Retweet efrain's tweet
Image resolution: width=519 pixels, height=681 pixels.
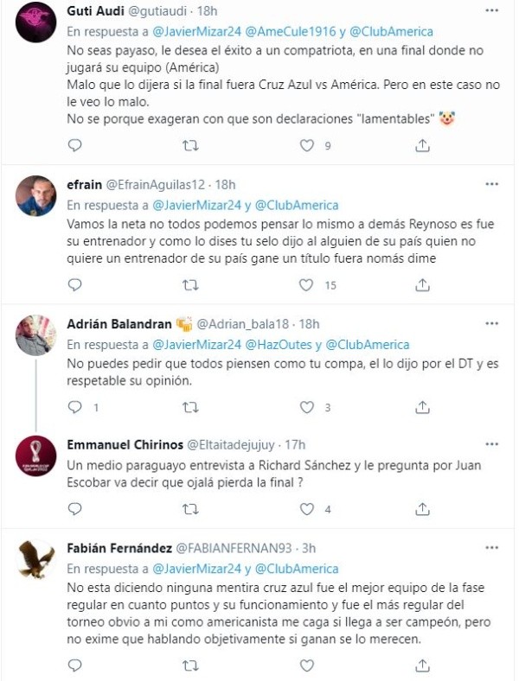tap(191, 284)
